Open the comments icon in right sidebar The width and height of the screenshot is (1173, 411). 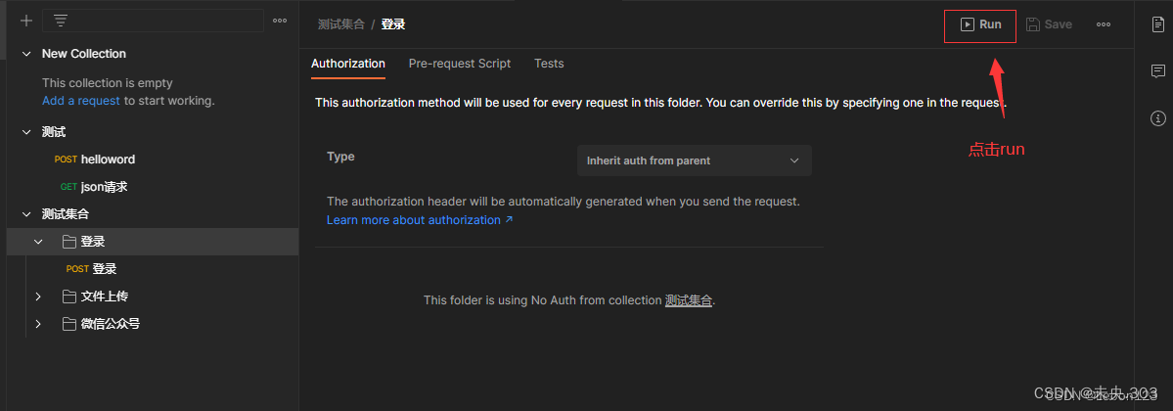(1158, 70)
